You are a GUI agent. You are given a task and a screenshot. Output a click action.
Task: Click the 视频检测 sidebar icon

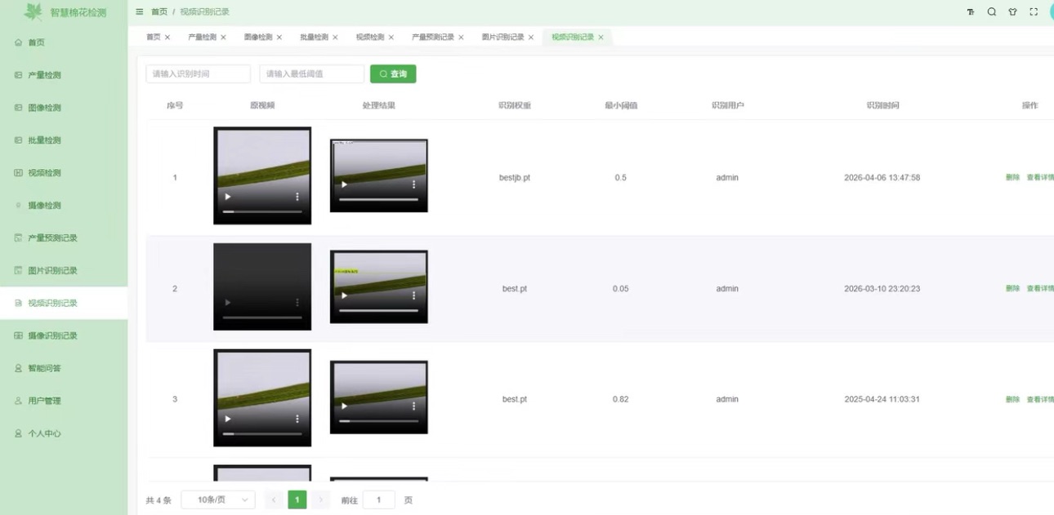tap(18, 173)
